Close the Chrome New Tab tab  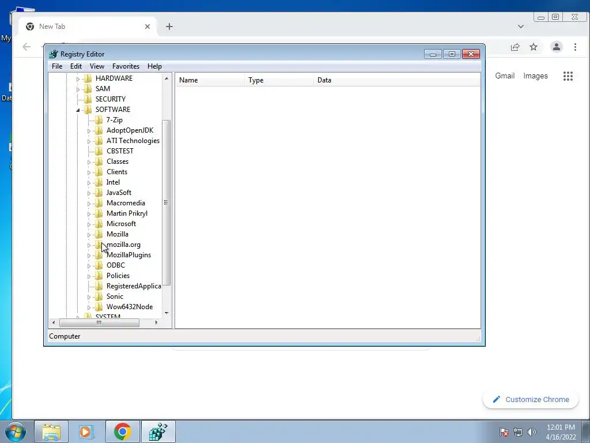click(x=147, y=27)
